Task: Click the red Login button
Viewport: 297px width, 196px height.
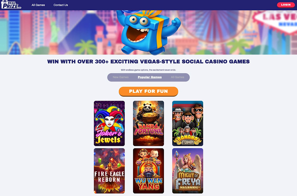Action: [x=286, y=5]
